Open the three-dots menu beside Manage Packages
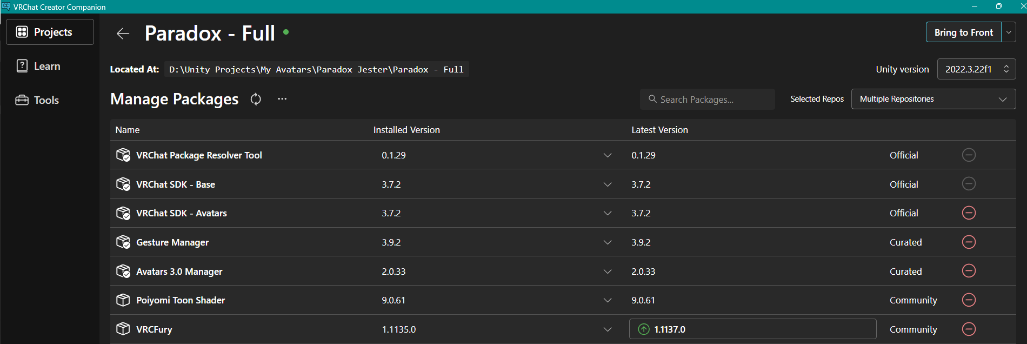The image size is (1027, 344). pyautogui.click(x=282, y=99)
